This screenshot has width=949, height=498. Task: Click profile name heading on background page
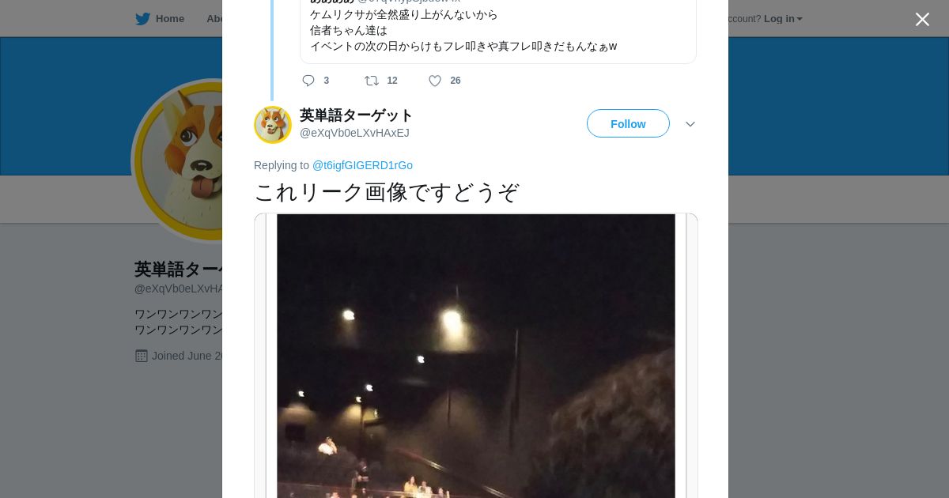point(179,270)
